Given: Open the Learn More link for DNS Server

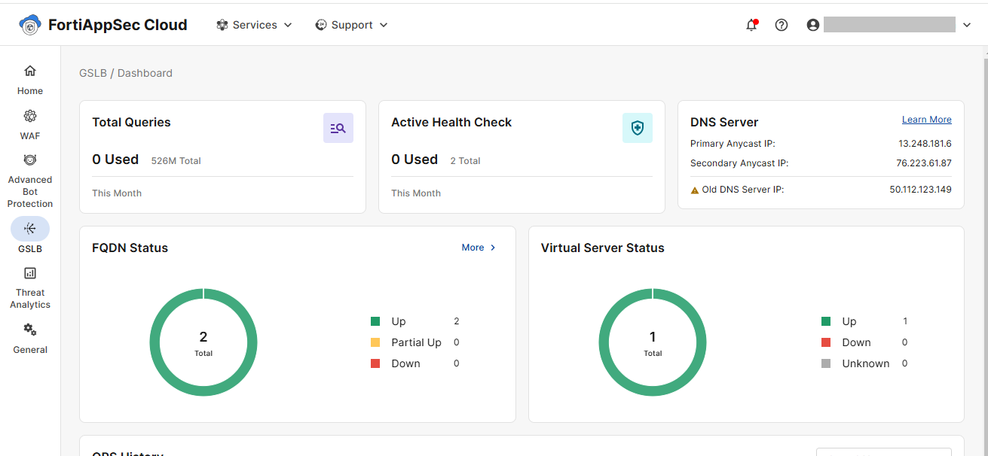Looking at the screenshot, I should 926,119.
